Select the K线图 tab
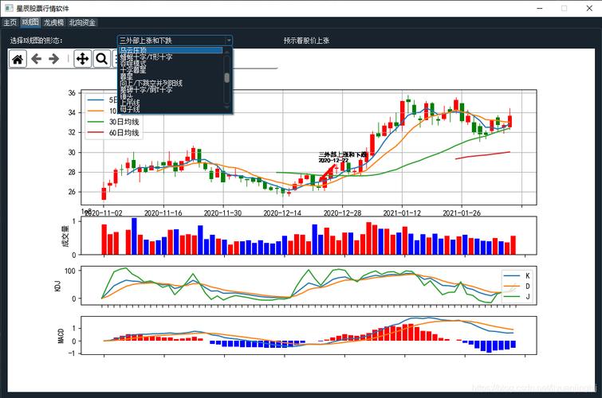This screenshot has height=398, width=602. [x=30, y=23]
